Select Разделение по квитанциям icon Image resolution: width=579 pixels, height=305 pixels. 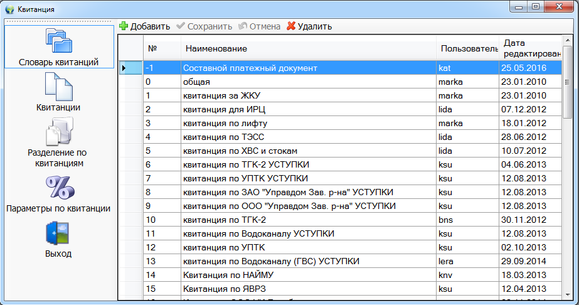(x=58, y=131)
